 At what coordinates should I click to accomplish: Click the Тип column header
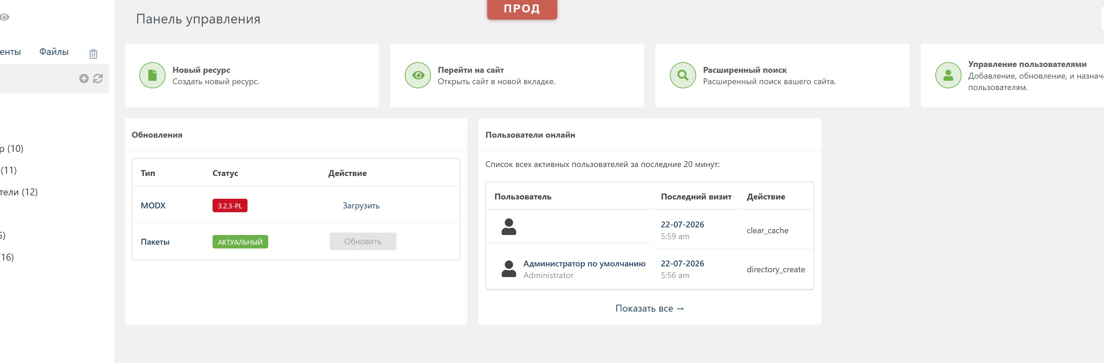pos(148,173)
